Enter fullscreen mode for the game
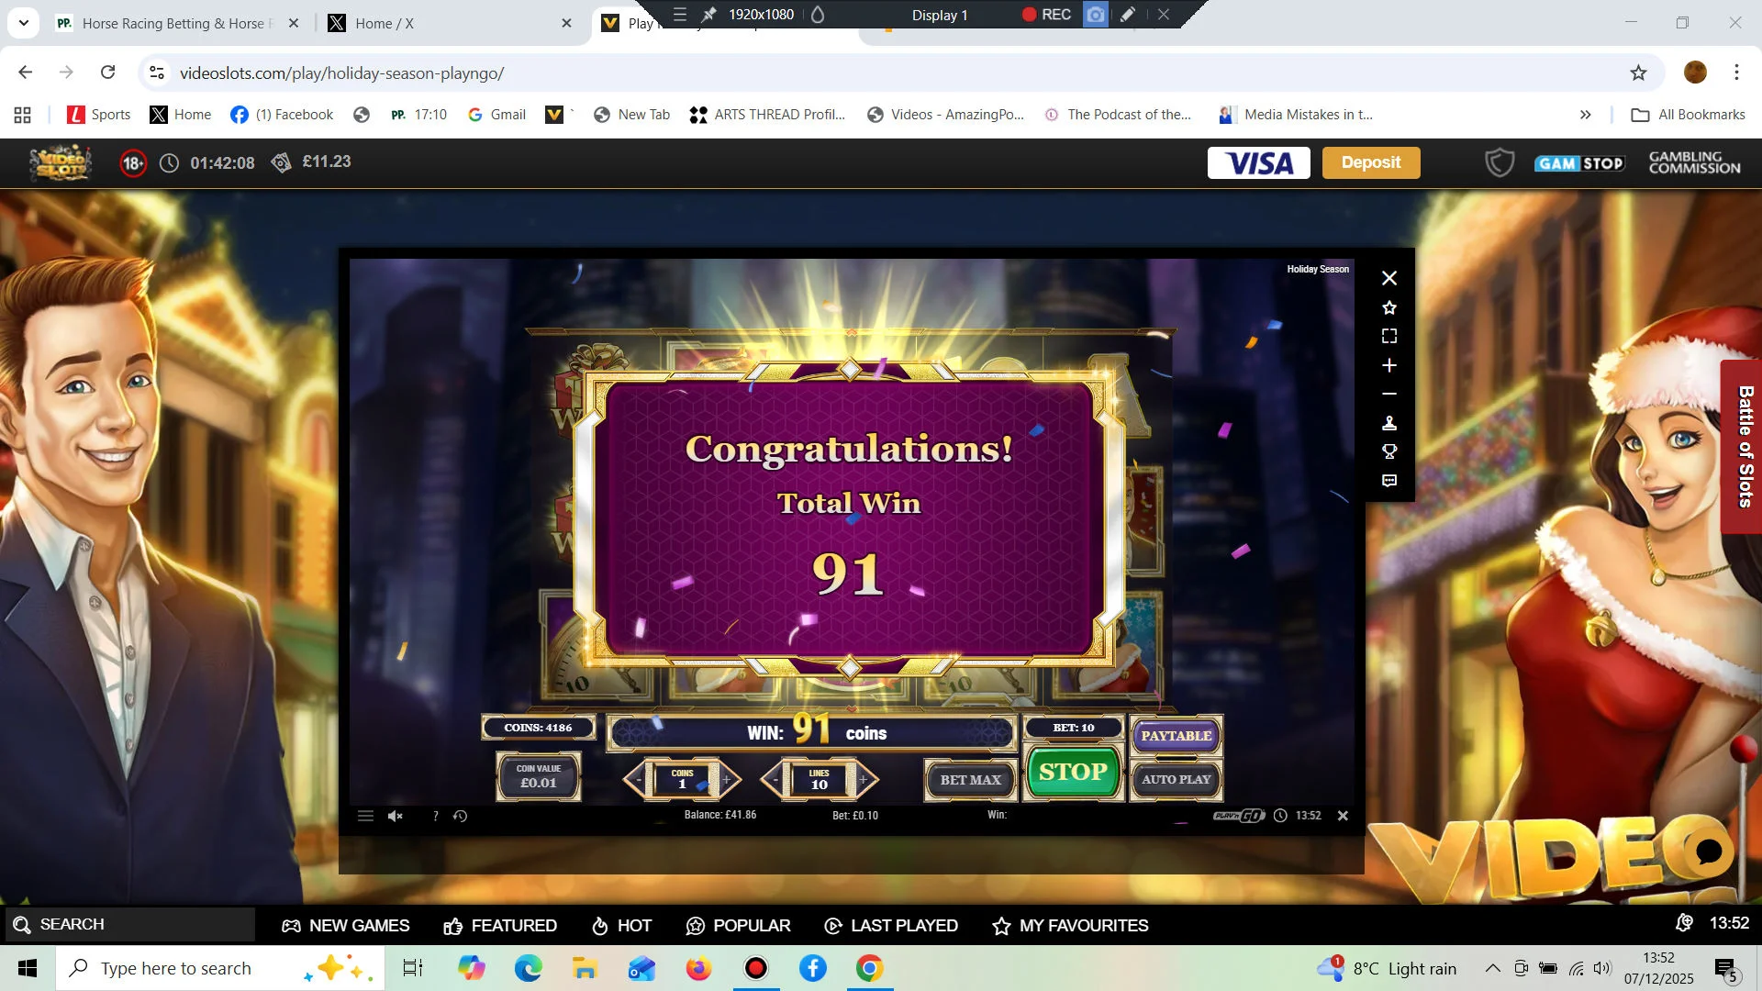This screenshot has height=991, width=1762. point(1389,337)
